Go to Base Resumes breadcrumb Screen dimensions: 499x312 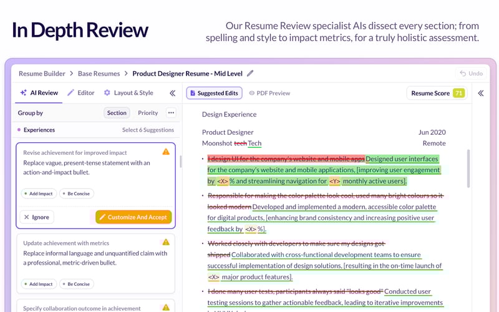pyautogui.click(x=99, y=74)
